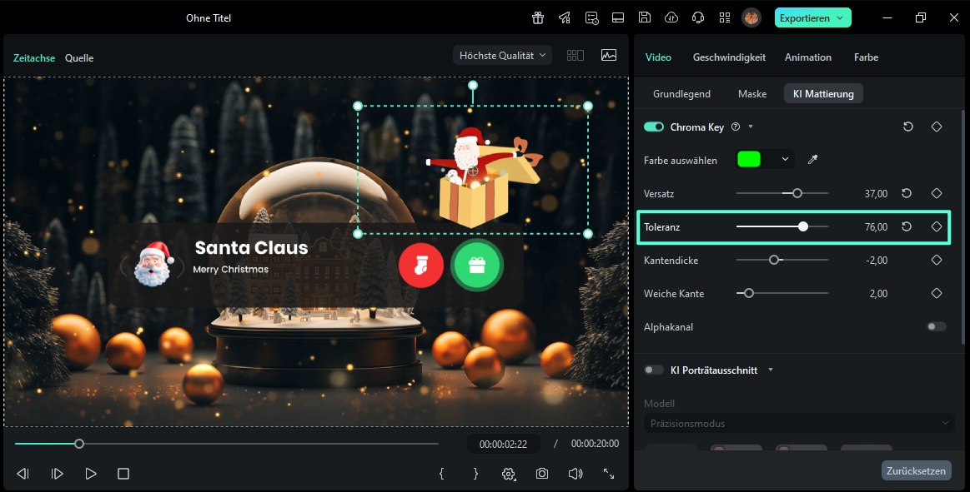The height and width of the screenshot is (492, 970).
Task: Open the Maske tab
Action: pos(751,94)
